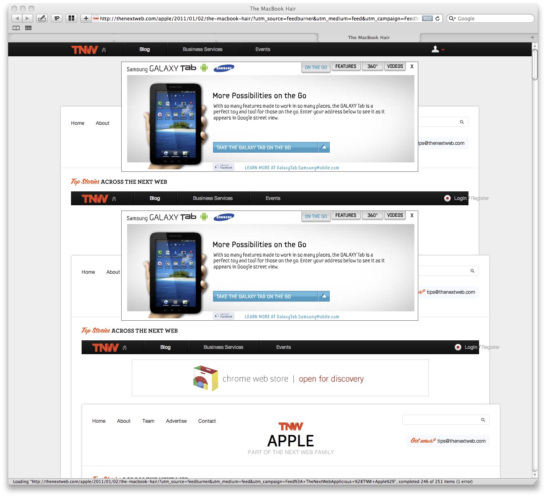
Task: Click Samsung oval logo in upper ad
Action: [x=224, y=68]
